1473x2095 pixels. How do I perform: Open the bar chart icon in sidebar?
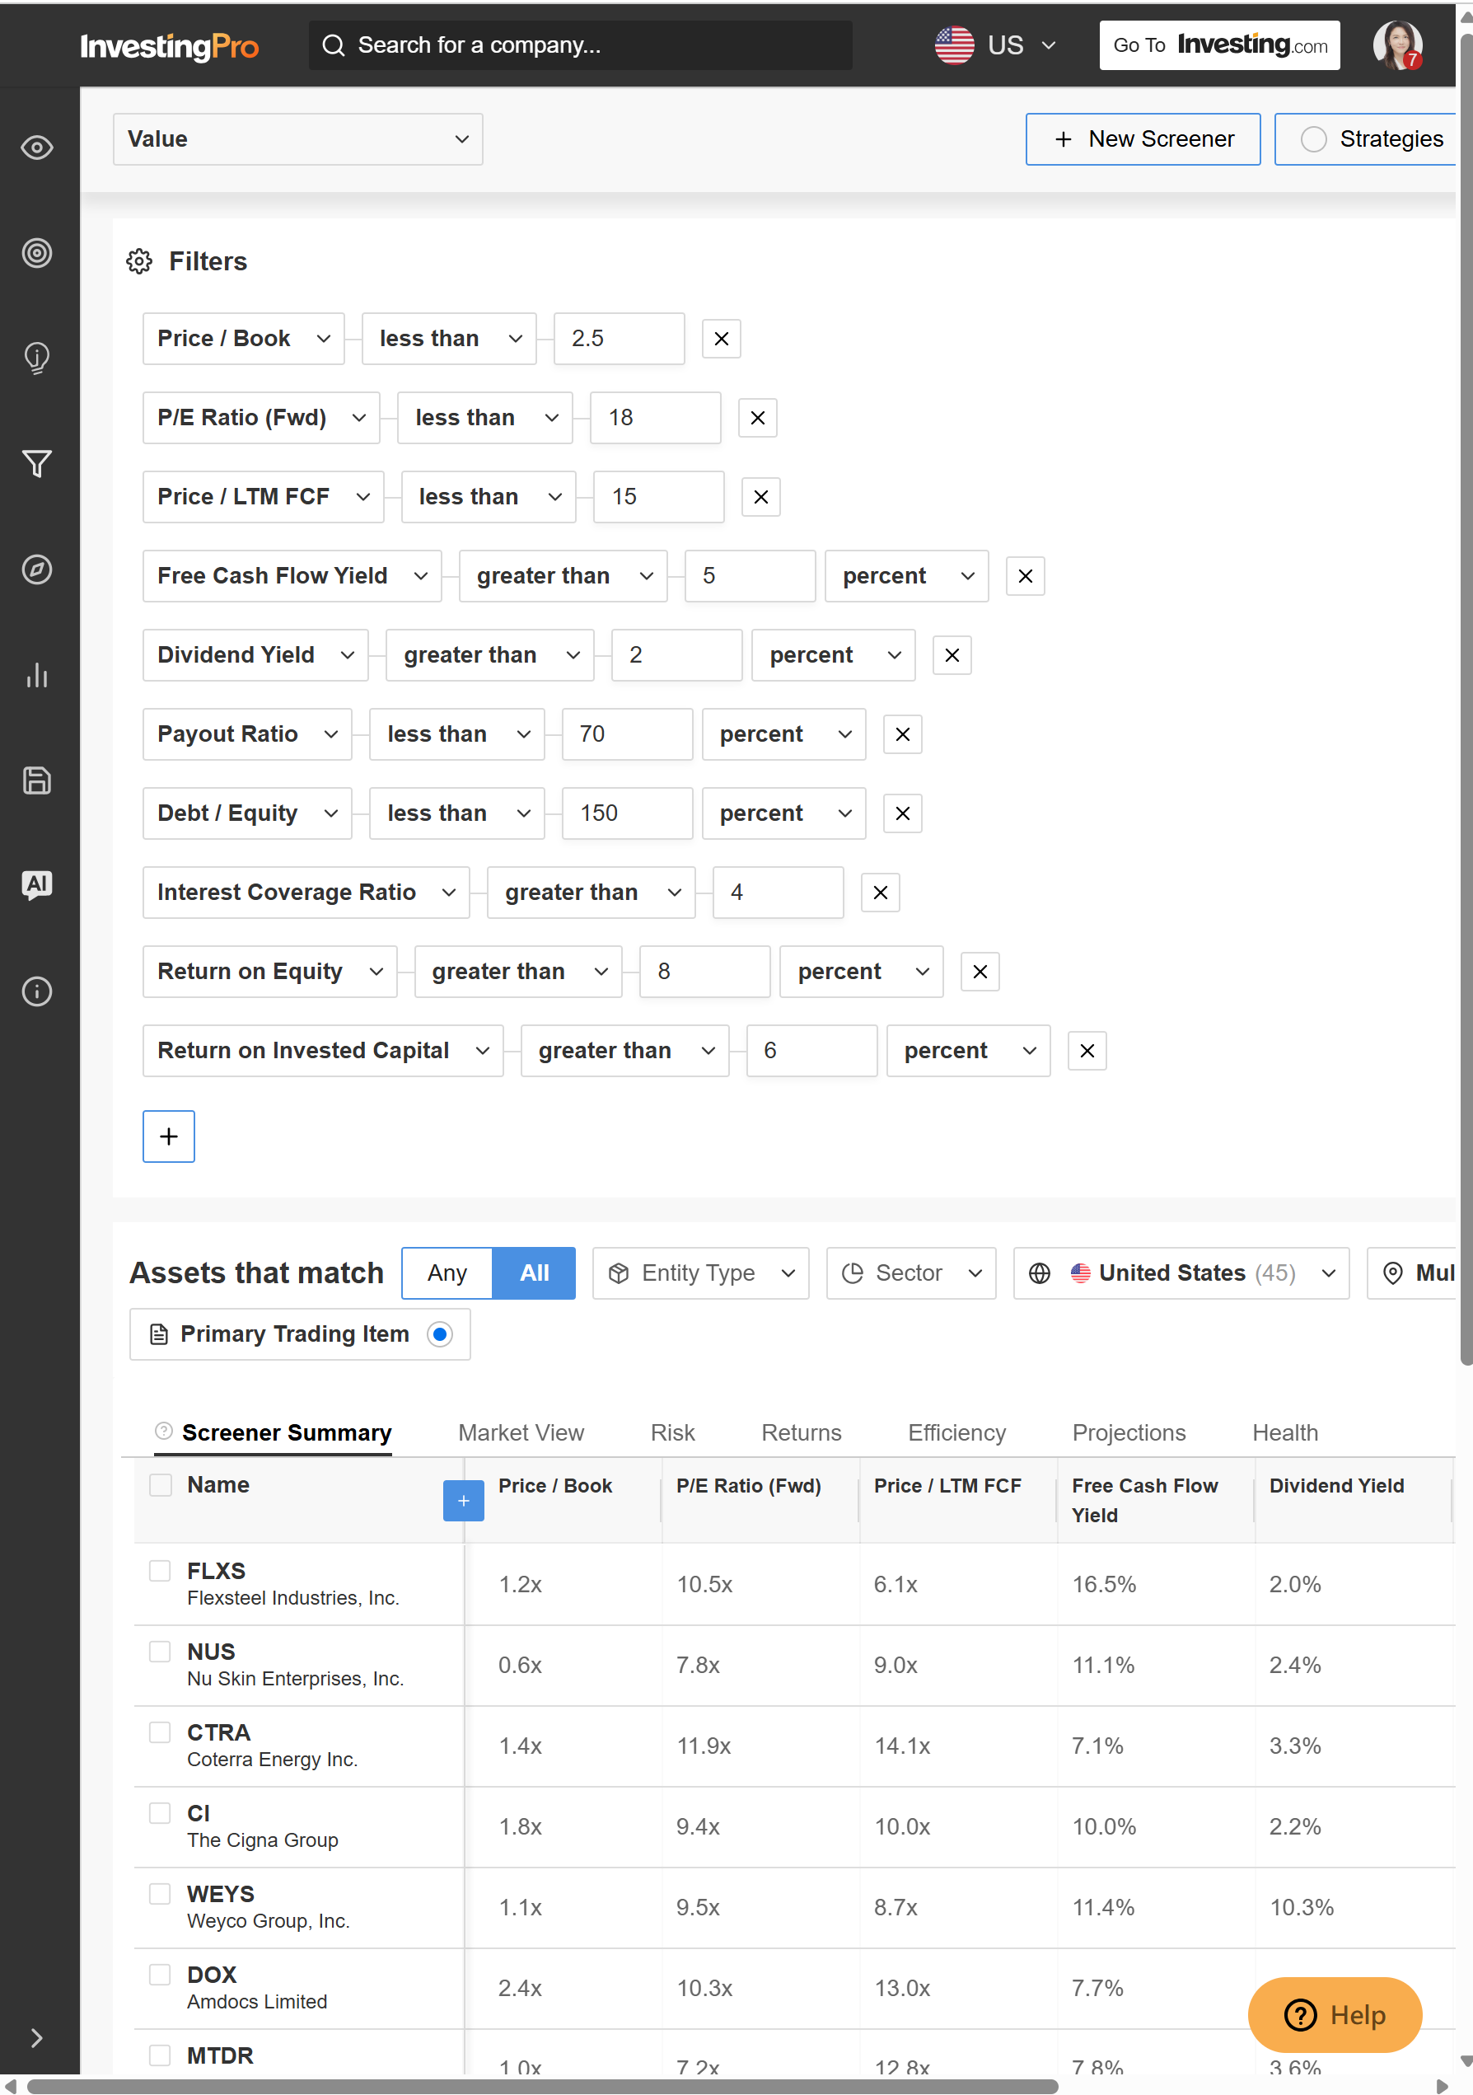(36, 675)
